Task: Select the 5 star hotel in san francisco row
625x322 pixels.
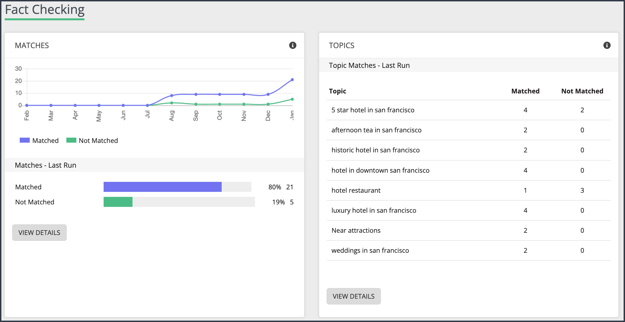Action: (373, 110)
